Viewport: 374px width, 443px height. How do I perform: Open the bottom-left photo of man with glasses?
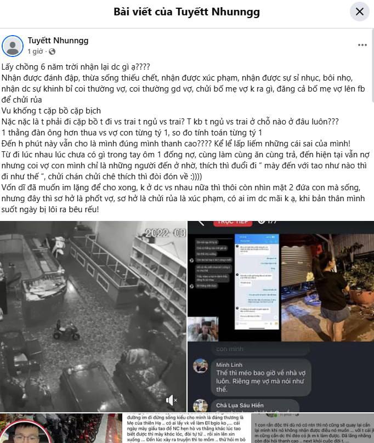point(61,428)
